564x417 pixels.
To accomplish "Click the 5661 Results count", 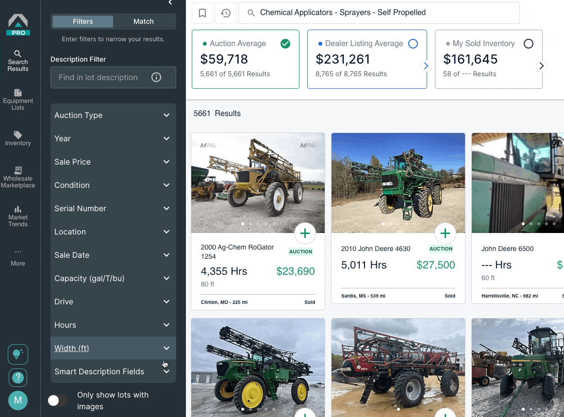I will tap(217, 113).
